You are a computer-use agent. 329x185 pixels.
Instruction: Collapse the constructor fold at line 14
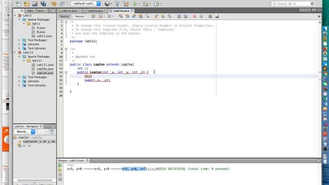(66, 72)
